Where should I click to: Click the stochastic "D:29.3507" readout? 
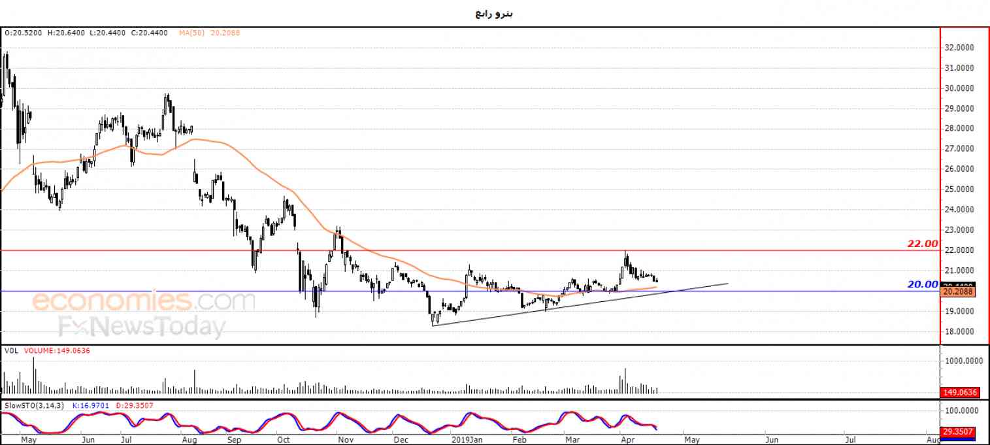(136, 406)
